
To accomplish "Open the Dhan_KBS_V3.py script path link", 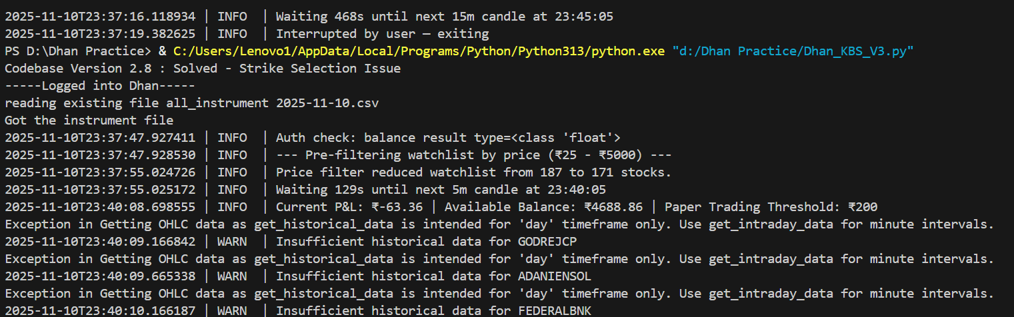I will (793, 51).
